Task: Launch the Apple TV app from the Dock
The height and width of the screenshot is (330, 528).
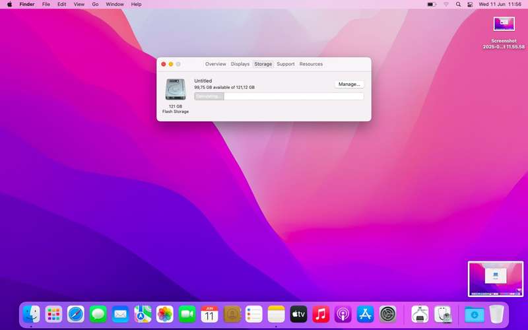Action: point(298,314)
